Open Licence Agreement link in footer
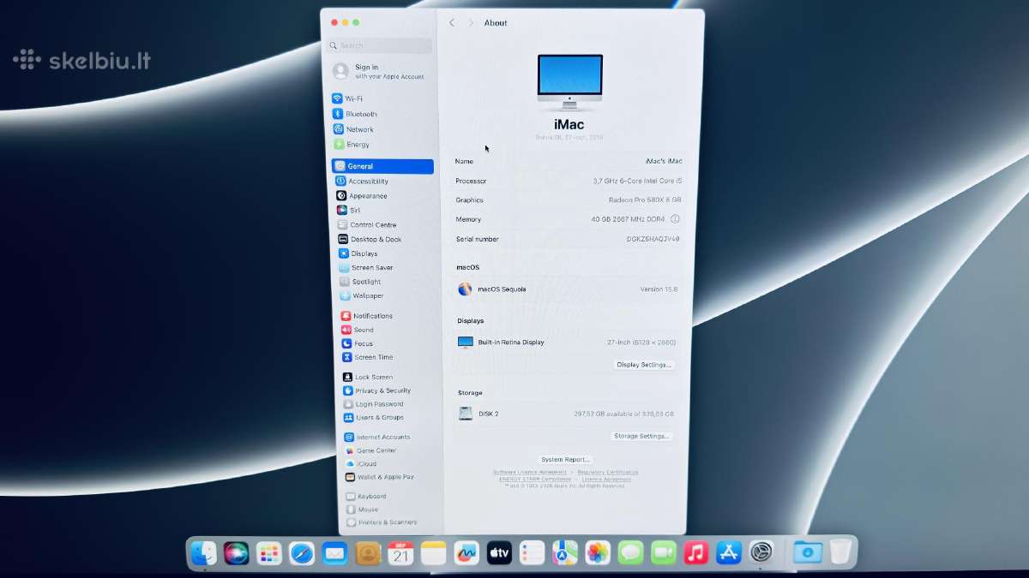 coord(606,479)
